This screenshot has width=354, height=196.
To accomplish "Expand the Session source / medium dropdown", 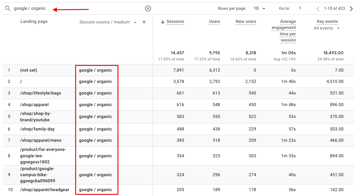I will pyautogui.click(x=135, y=22).
